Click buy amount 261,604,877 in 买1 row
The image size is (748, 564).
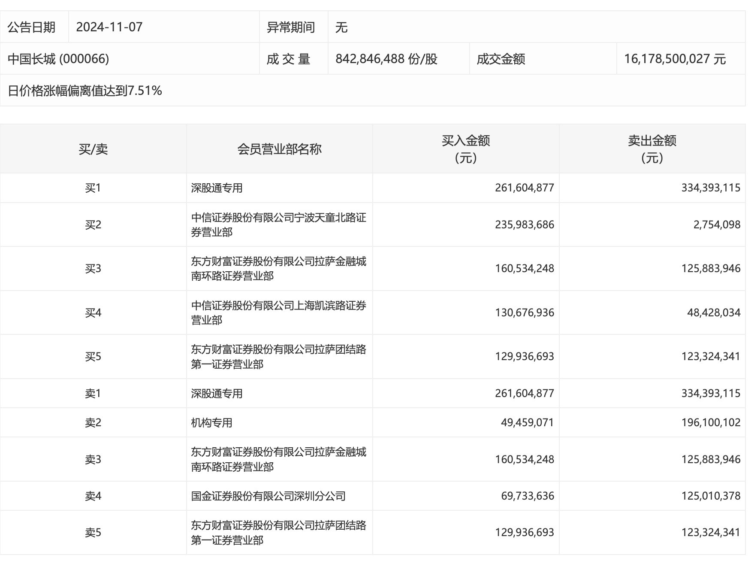pos(525,188)
